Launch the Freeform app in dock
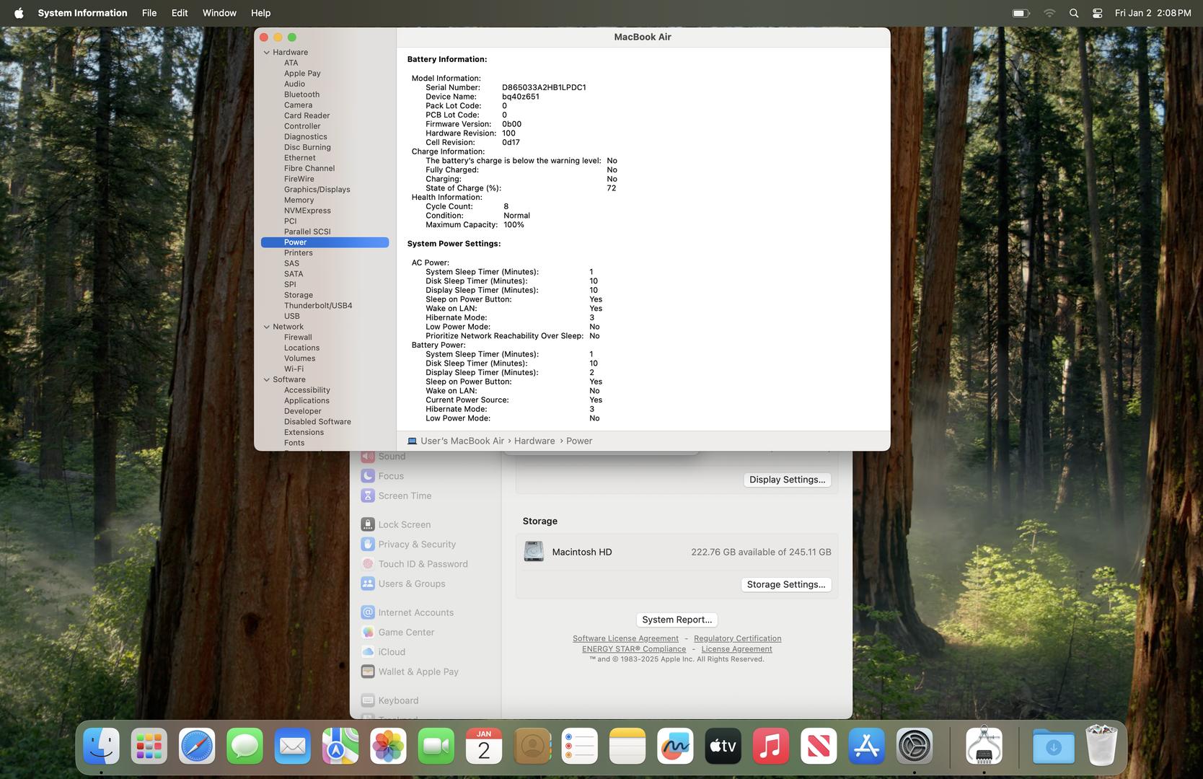The image size is (1203, 779). (x=675, y=746)
